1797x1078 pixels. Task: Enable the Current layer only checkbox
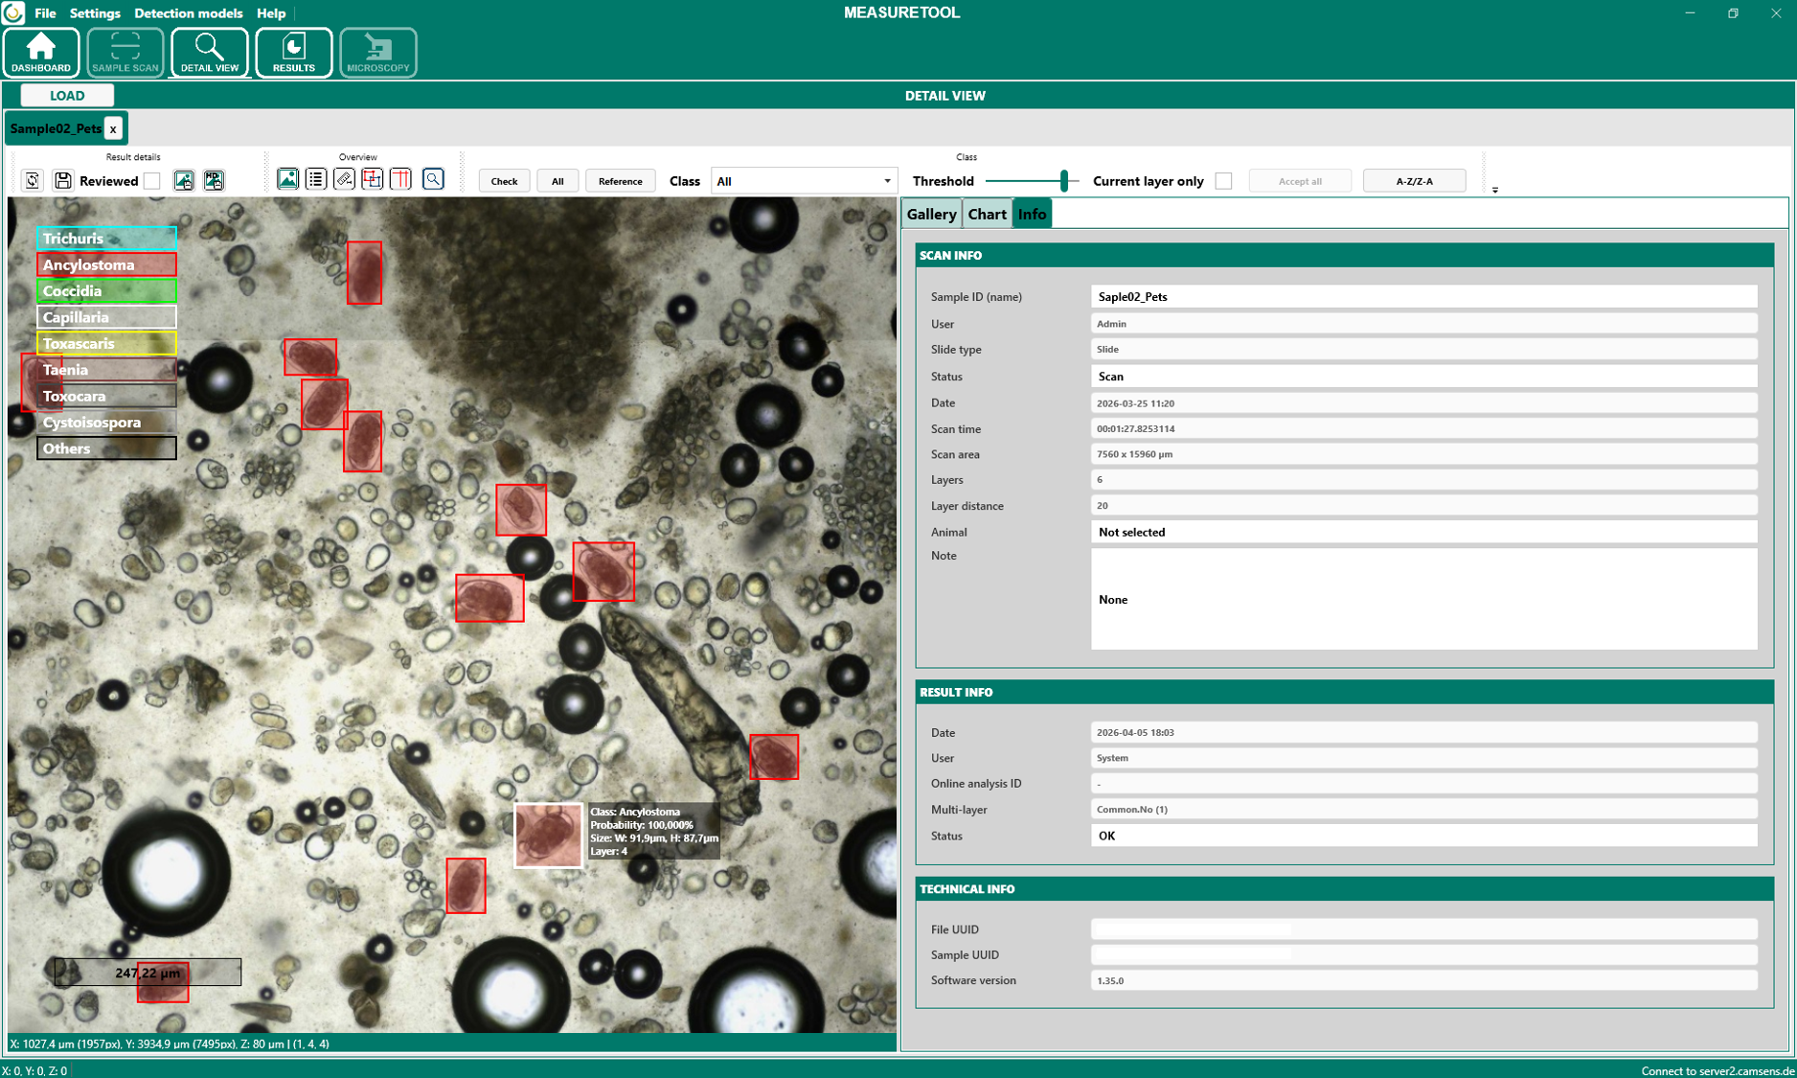(1223, 181)
